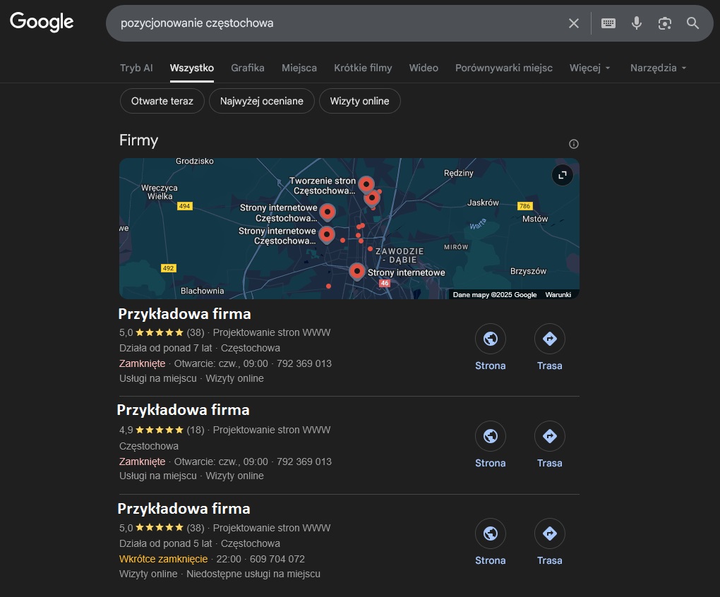Click the first Przykładowa firma listing name
The width and height of the screenshot is (720, 597).
184,313
